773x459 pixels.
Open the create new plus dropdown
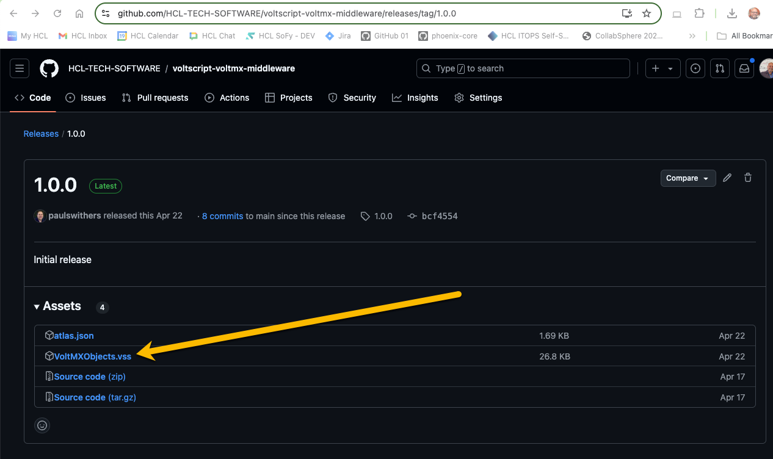click(x=662, y=68)
